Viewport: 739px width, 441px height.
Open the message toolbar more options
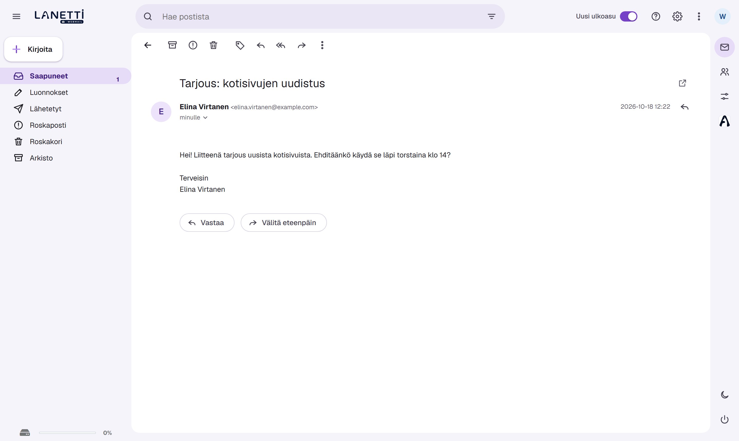(322, 45)
